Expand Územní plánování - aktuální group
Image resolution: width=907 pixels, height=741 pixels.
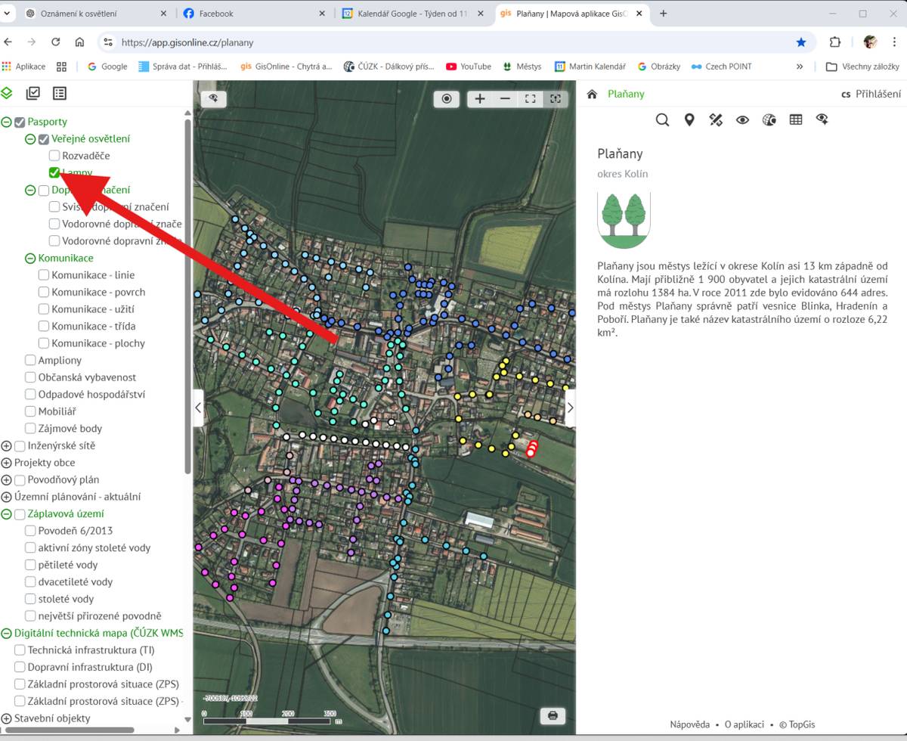(x=7, y=497)
